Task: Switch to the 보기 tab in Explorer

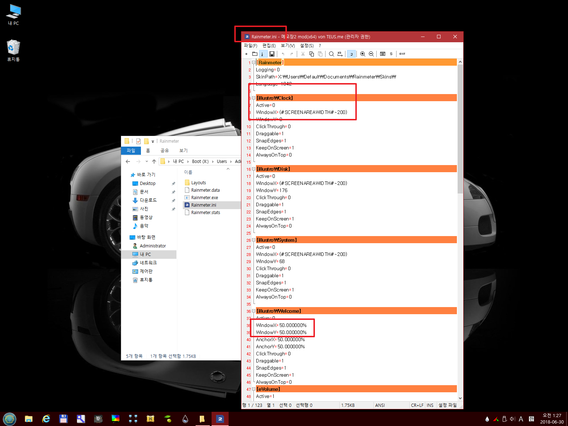Action: (184, 151)
